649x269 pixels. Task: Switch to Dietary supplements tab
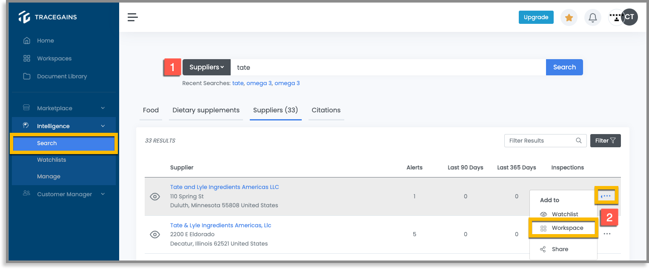[206, 110]
